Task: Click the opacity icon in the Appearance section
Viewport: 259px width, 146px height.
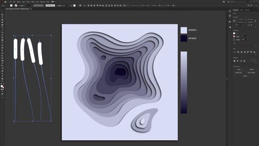Action: click(x=234, y=40)
